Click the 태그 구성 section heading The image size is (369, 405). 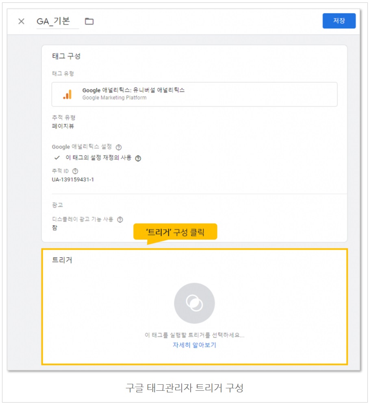point(66,56)
